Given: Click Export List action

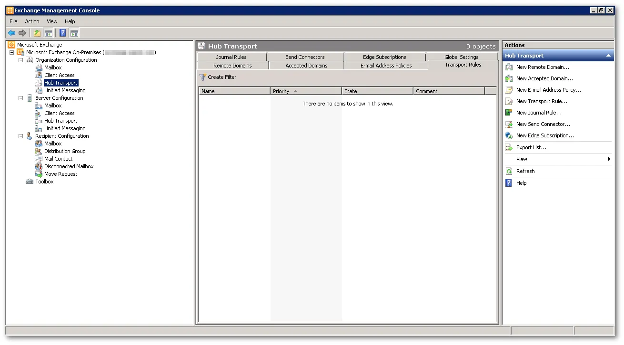Looking at the screenshot, I should pos(531,147).
